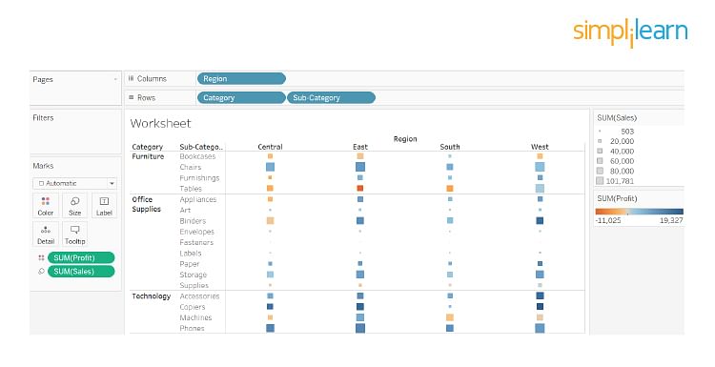
Task: Click the SUM(Sales) marks pill
Action: click(x=81, y=272)
